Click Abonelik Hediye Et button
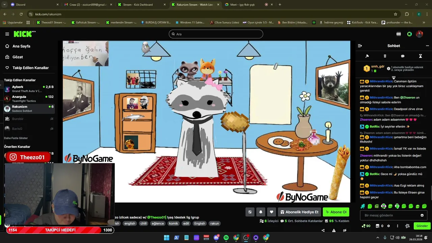The height and width of the screenshot is (243, 432). click(x=299, y=212)
